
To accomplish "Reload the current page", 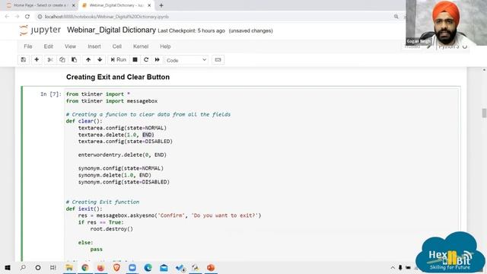I will pyautogui.click(x=27, y=17).
